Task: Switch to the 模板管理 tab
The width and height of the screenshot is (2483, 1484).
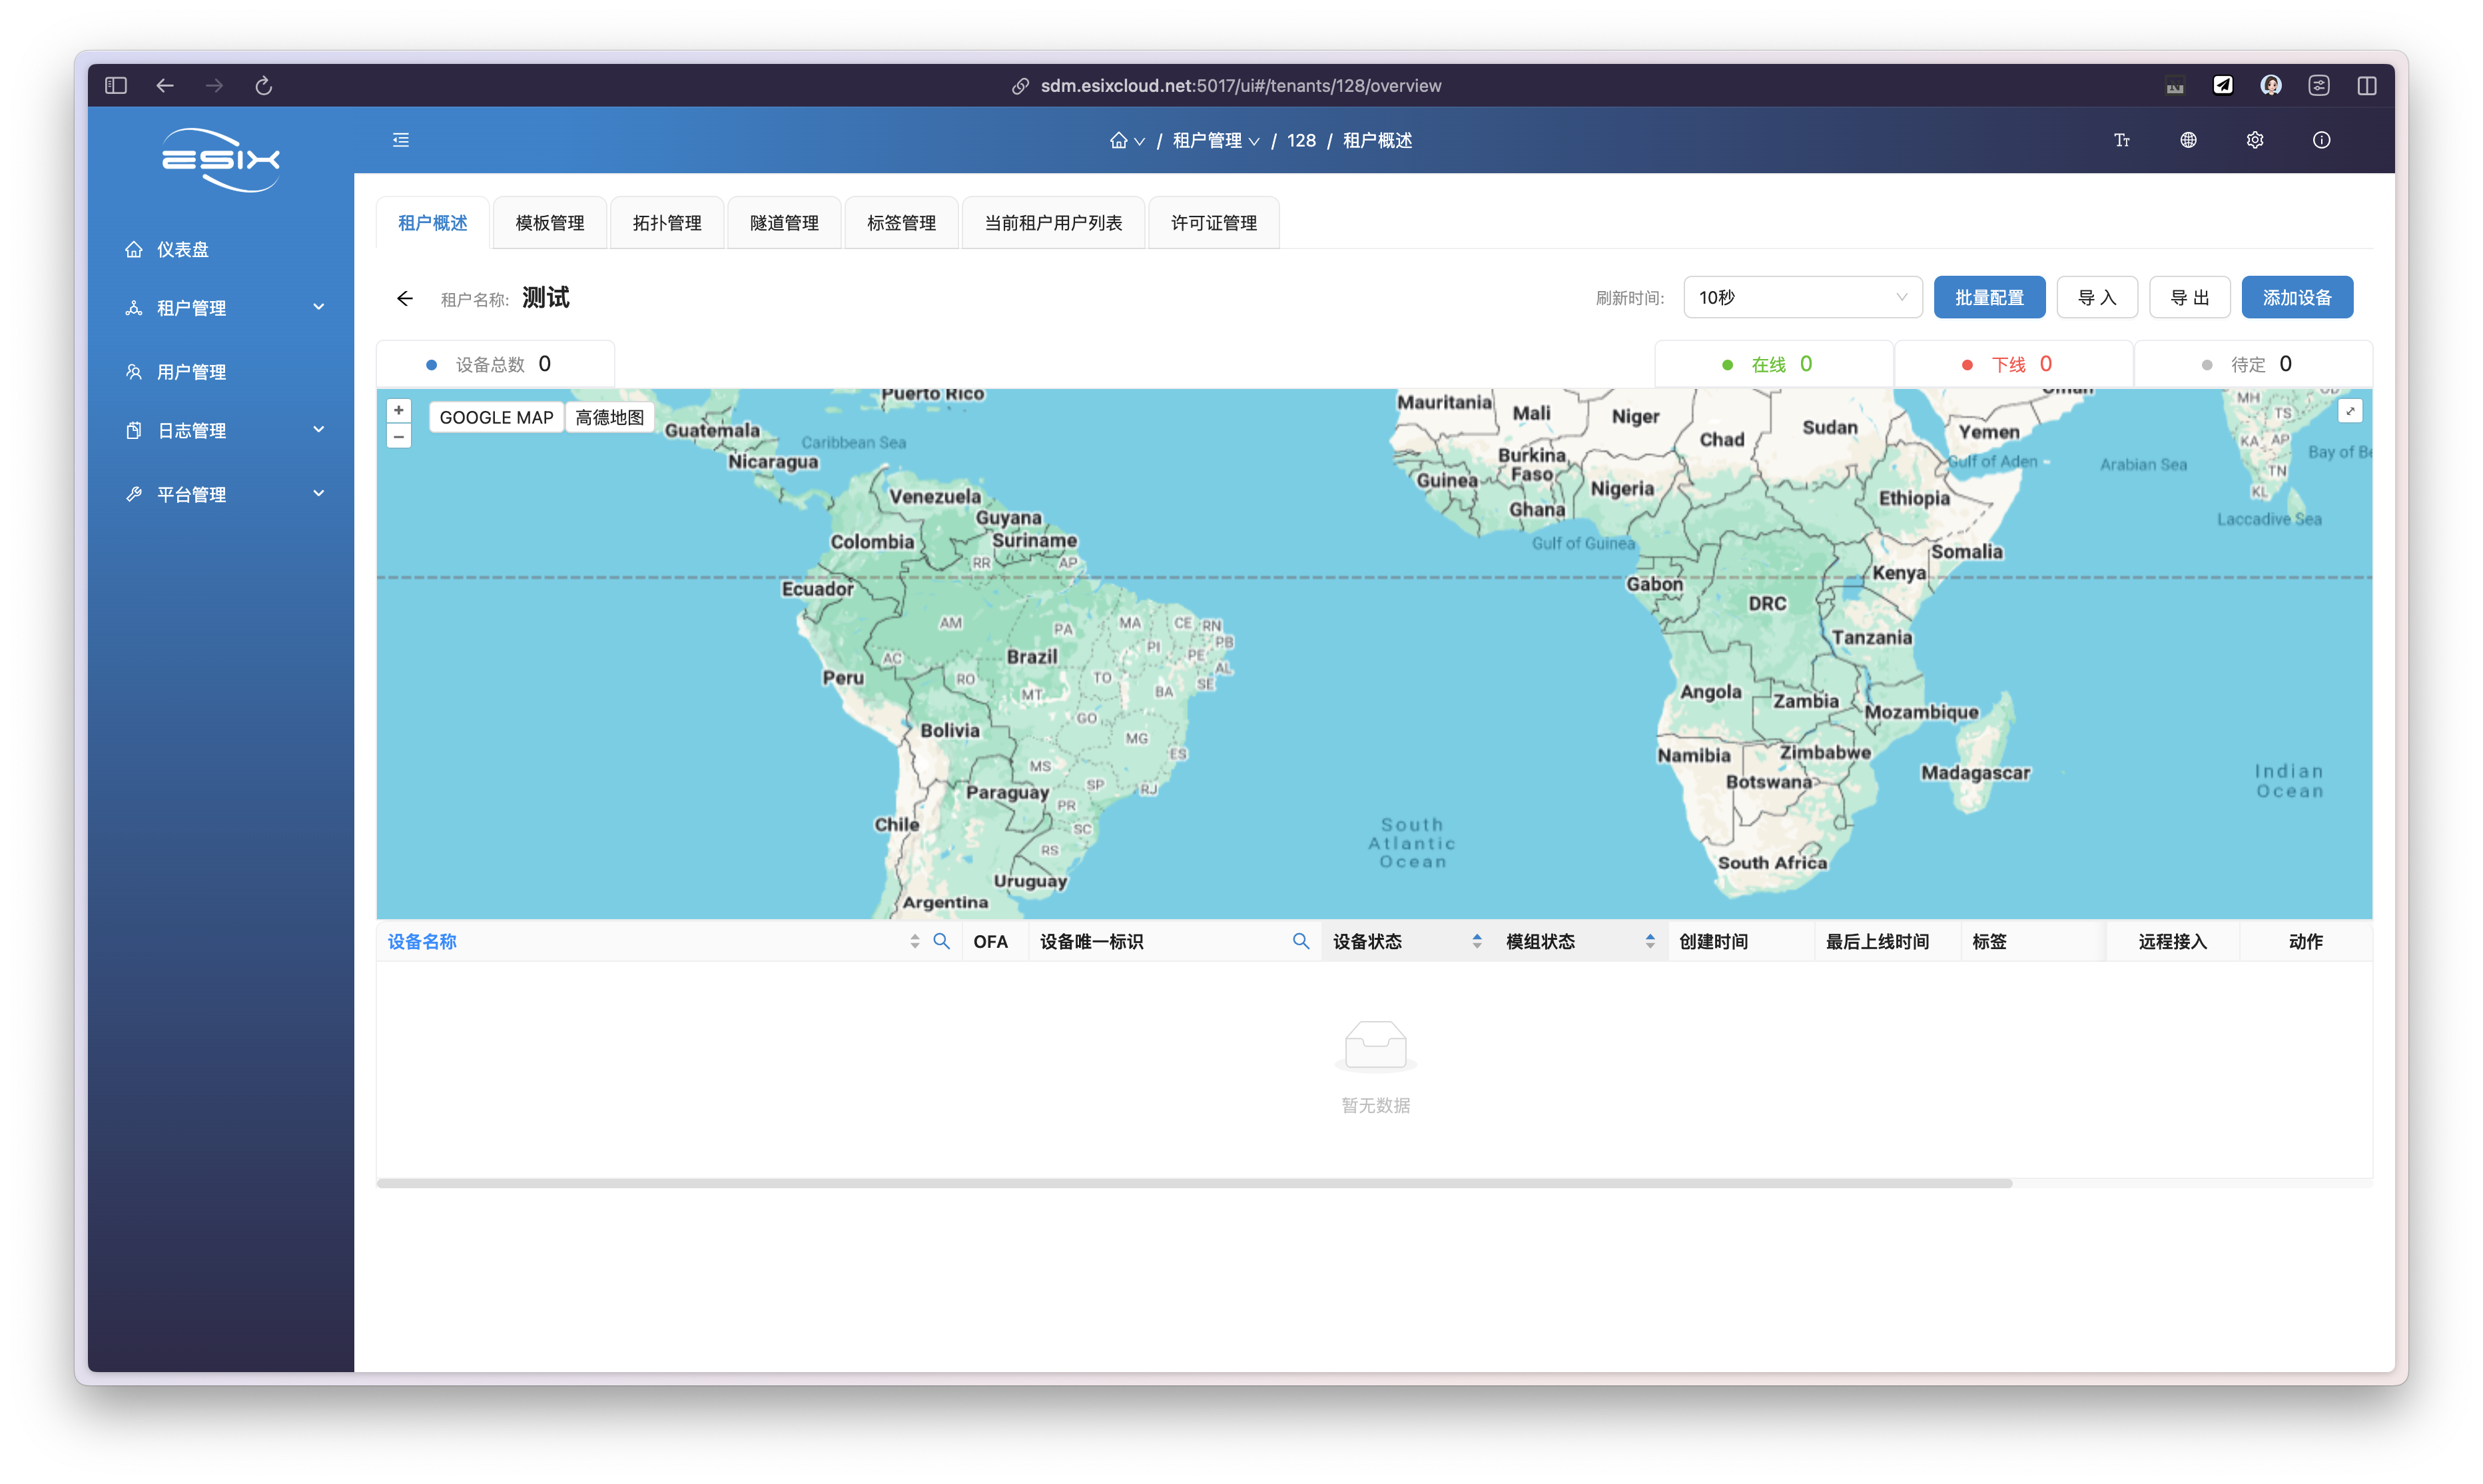Action: pyautogui.click(x=549, y=223)
